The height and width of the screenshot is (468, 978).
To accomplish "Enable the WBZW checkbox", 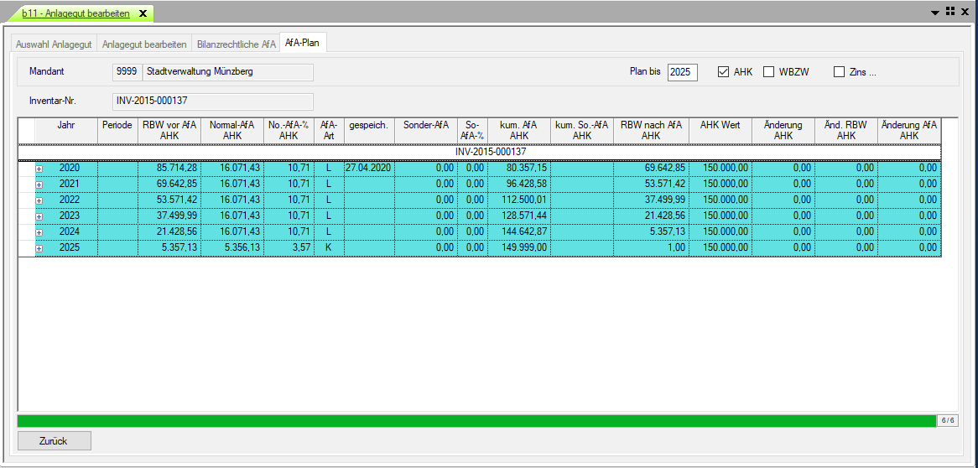I will [x=768, y=72].
